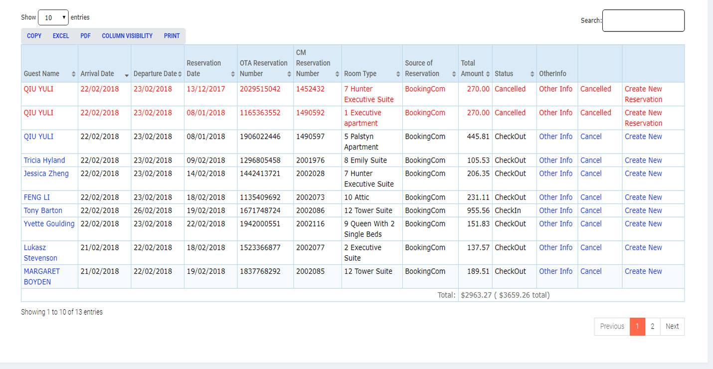Sort by Guest Name column arrows
Screen dimensions: 713x369
click(74, 74)
